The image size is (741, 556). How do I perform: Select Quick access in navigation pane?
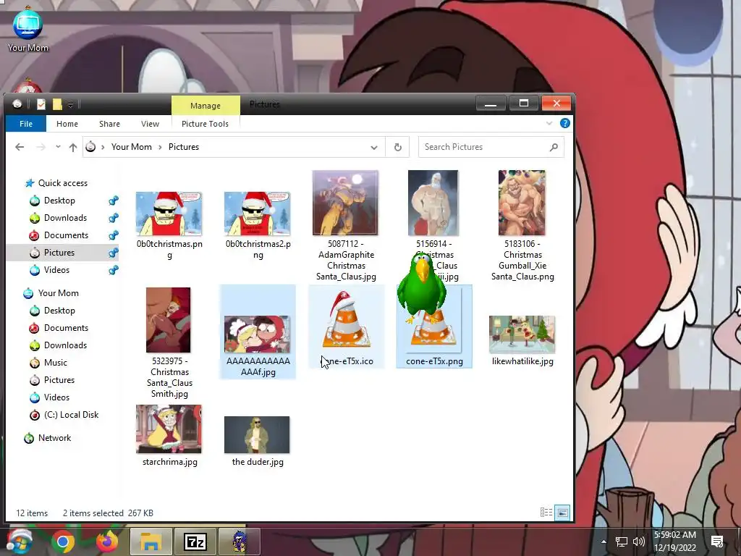[x=62, y=183]
